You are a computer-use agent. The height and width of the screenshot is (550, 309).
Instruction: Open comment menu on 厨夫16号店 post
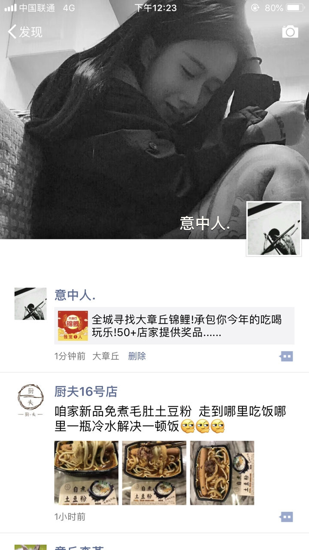[x=286, y=517]
